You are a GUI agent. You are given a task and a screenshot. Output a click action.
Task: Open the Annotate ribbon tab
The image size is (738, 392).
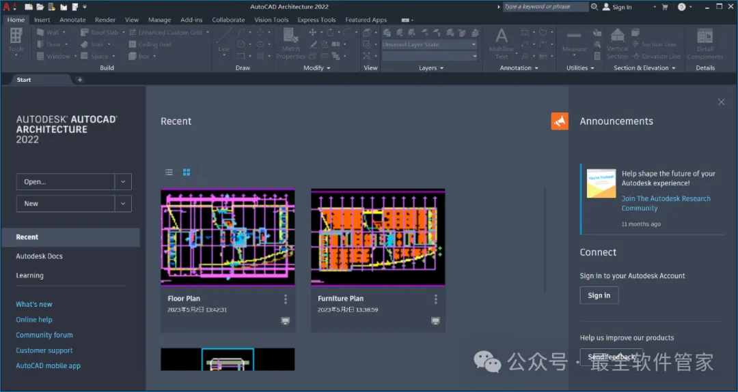[72, 20]
